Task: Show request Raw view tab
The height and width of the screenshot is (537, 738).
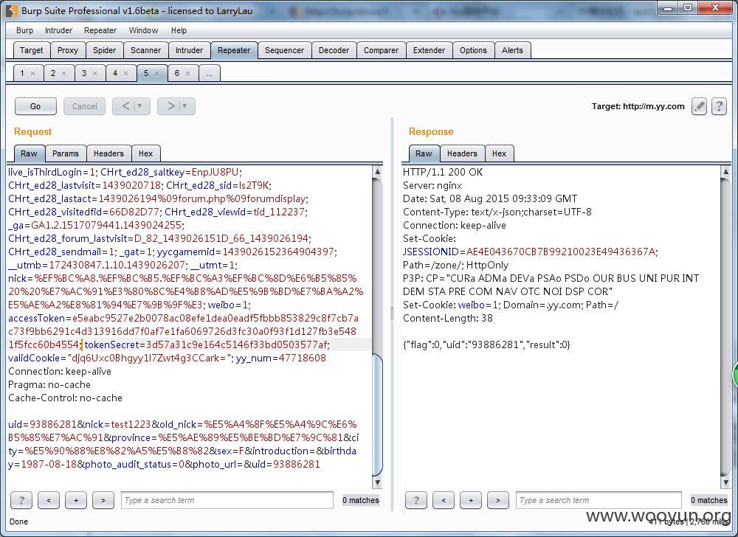Action: click(29, 153)
